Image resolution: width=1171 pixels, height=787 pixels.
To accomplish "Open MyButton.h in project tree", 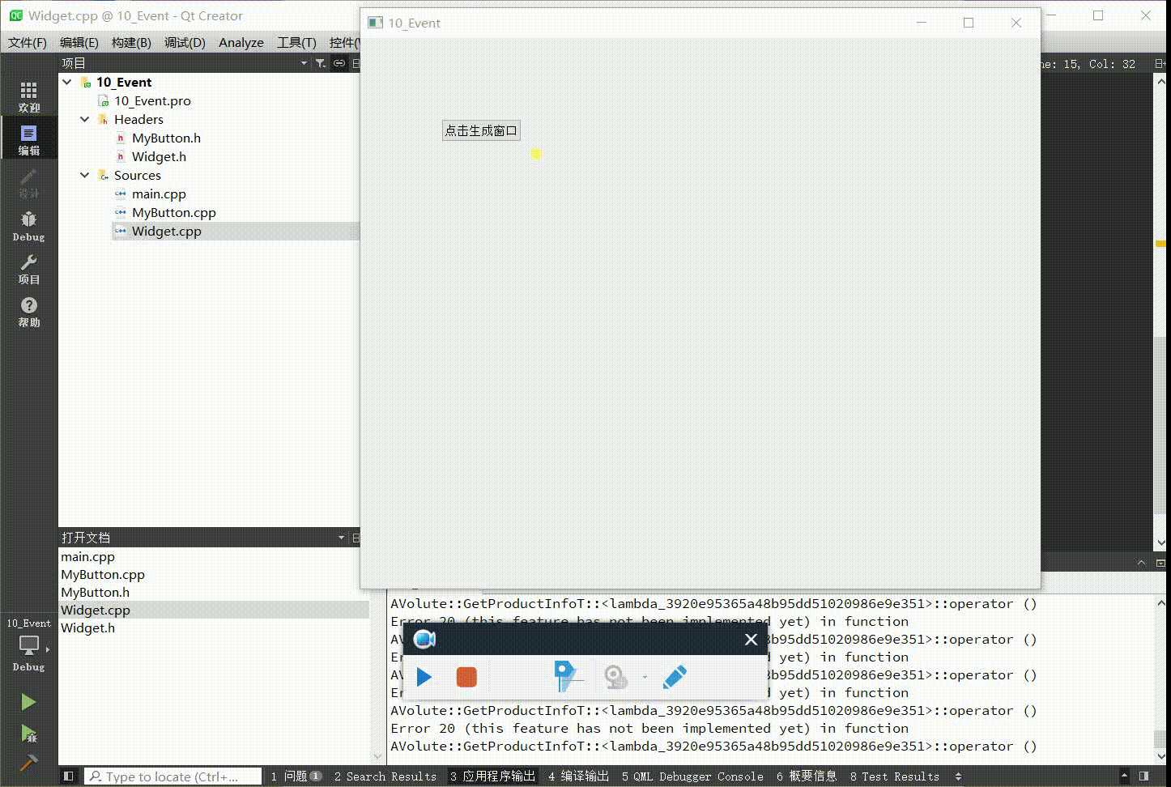I will tap(166, 138).
